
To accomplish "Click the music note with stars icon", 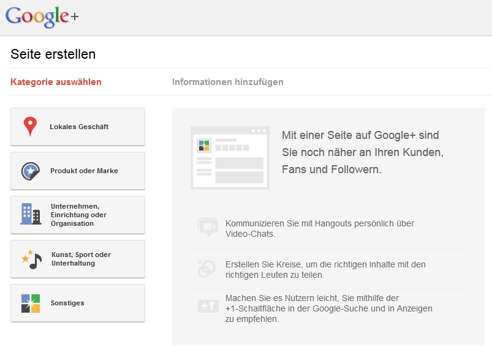I will 31,259.
